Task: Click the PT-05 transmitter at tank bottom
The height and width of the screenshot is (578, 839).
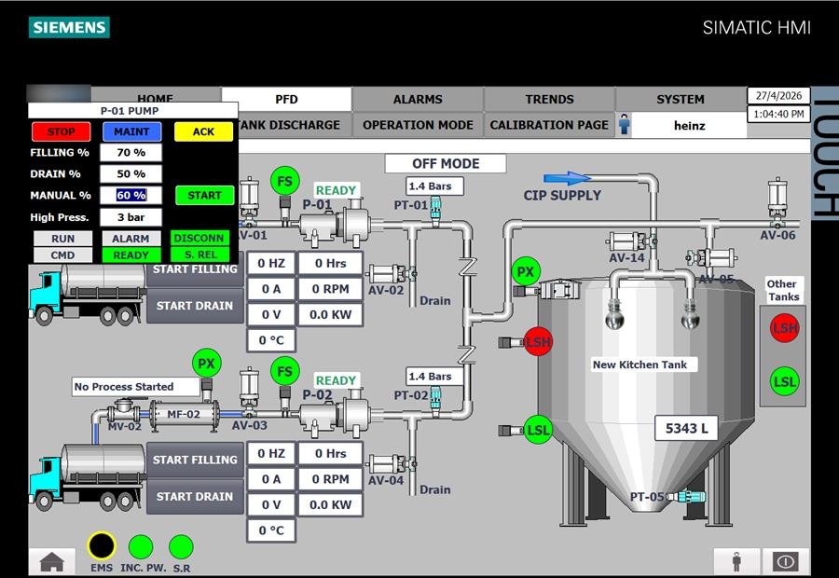Action: [688, 496]
